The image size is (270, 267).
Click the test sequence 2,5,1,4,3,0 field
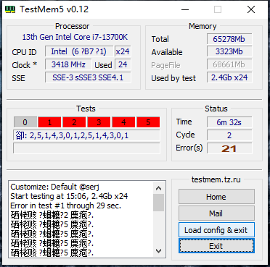coord(86,135)
